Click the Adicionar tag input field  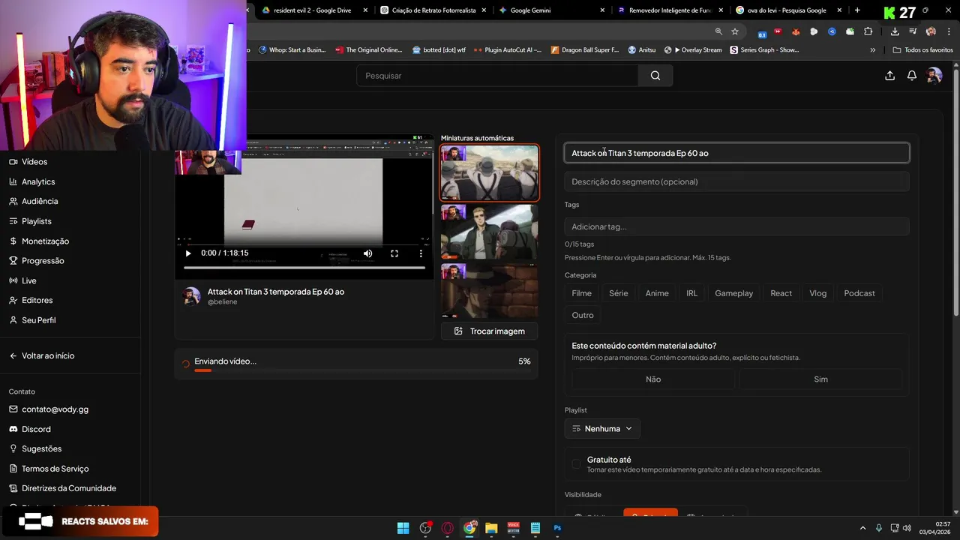click(736, 226)
